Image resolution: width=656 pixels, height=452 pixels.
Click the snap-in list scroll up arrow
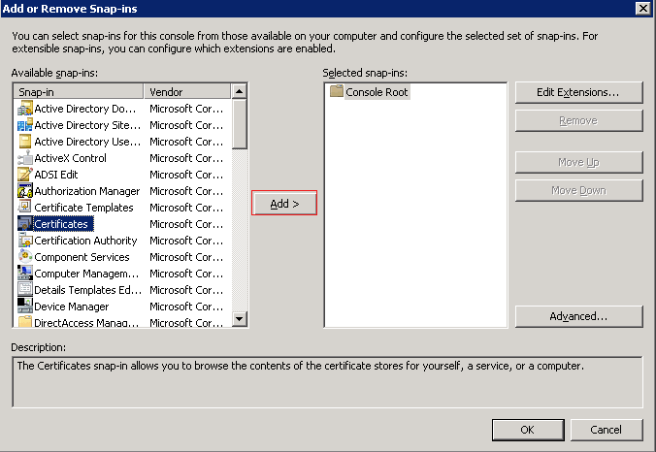point(240,91)
